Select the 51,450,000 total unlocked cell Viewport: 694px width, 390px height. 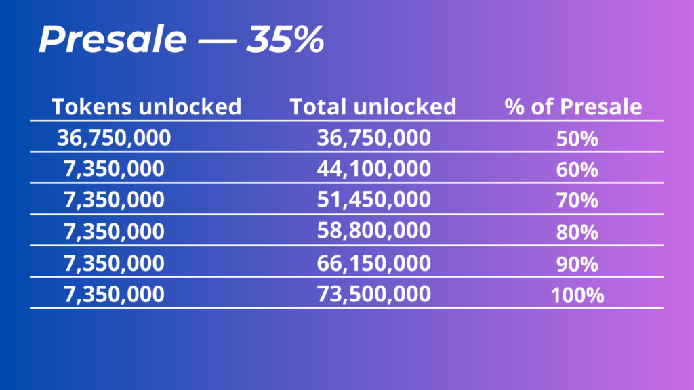click(x=373, y=200)
